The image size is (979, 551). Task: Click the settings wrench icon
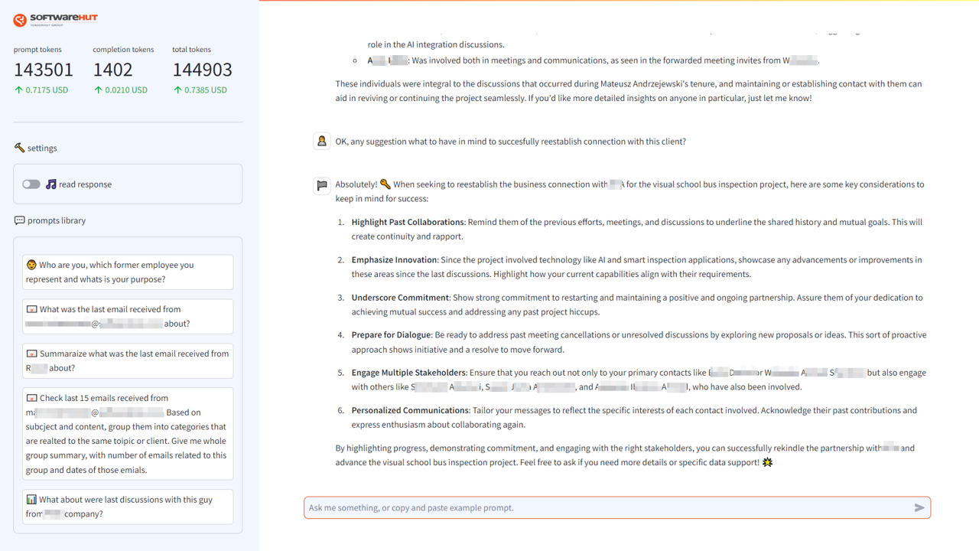click(x=19, y=148)
